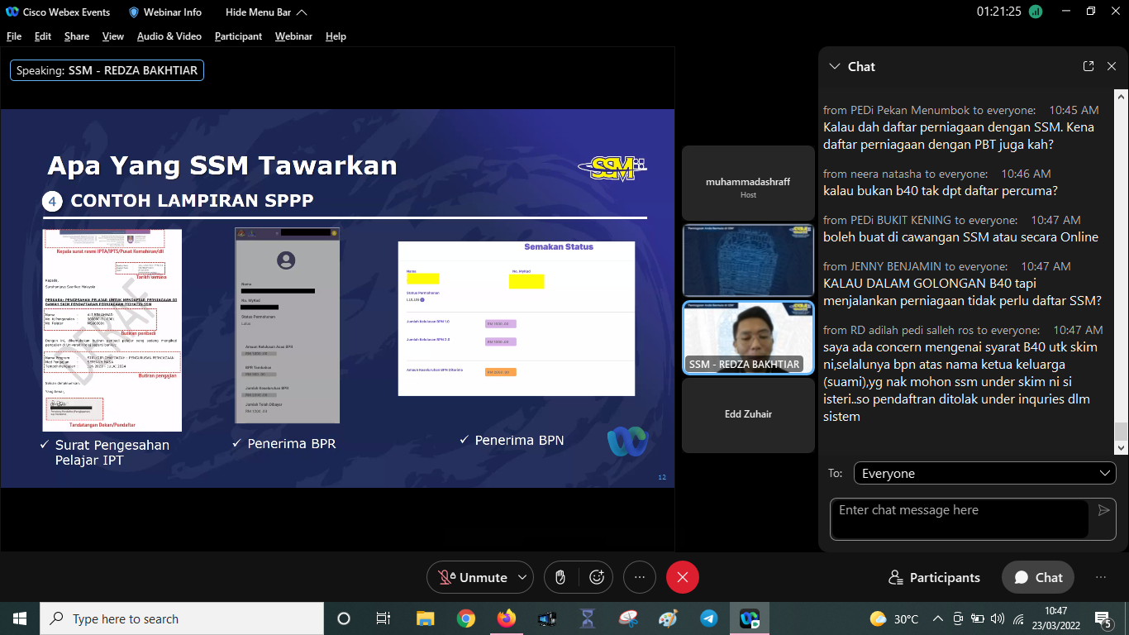The height and width of the screenshot is (635, 1129).
Task: Open the Participant menu
Action: pyautogui.click(x=238, y=36)
